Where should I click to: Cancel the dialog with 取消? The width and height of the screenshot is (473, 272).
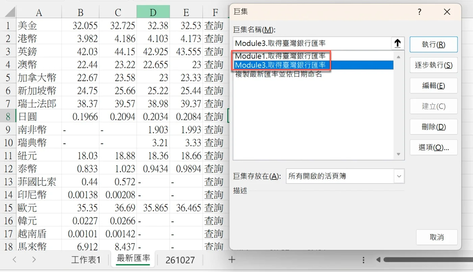(x=437, y=237)
